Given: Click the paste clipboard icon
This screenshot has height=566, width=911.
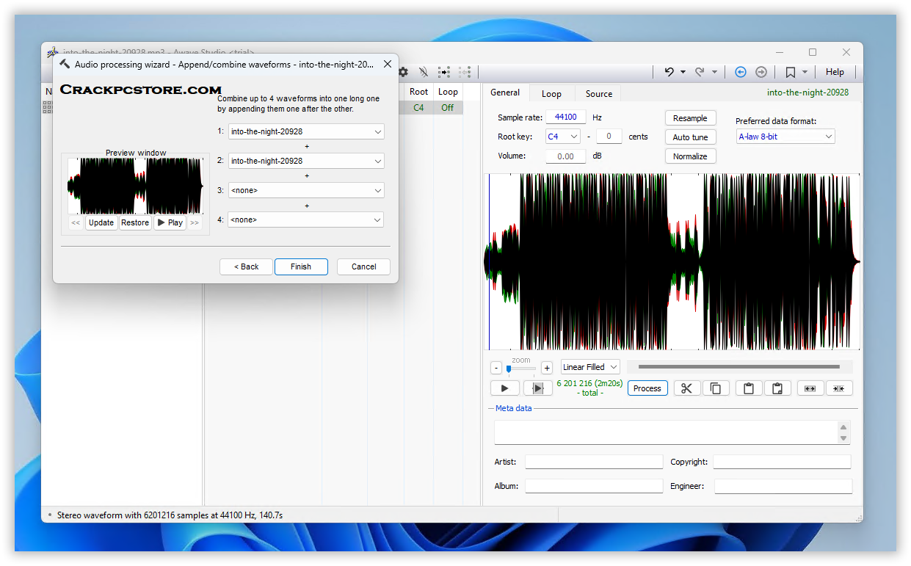Looking at the screenshot, I should click(748, 388).
